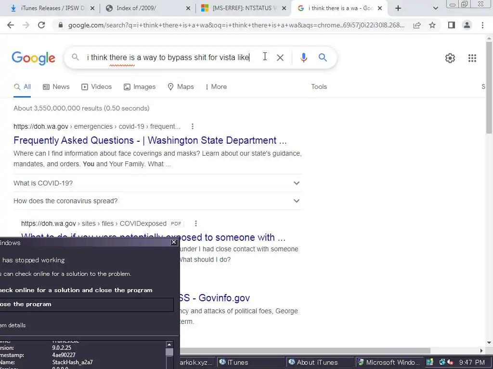
Task: Submit search with the blue magnifier
Action: [x=323, y=58]
